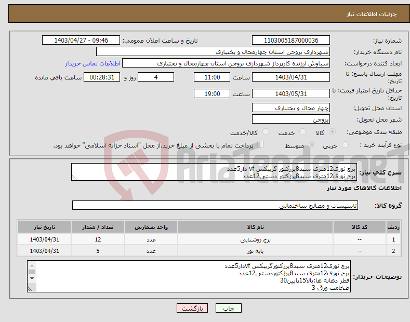Click the ردیف column header

pos(393,227)
